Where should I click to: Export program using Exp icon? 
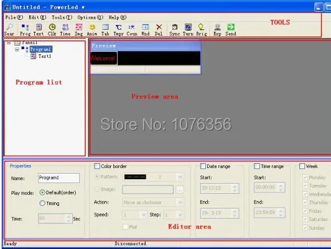point(217,29)
